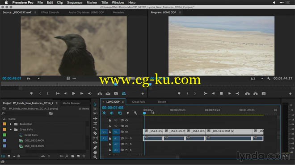Viewport: 295px width, 165px height.
Task: Play the Source monitor clip
Action: 74,93
